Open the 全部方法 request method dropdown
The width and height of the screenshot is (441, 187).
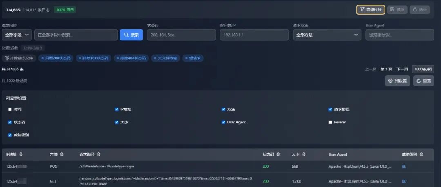click(x=327, y=35)
